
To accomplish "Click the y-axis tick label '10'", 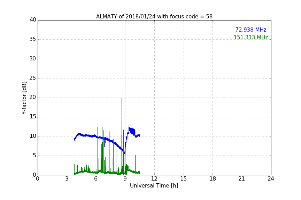I will click(33, 136).
